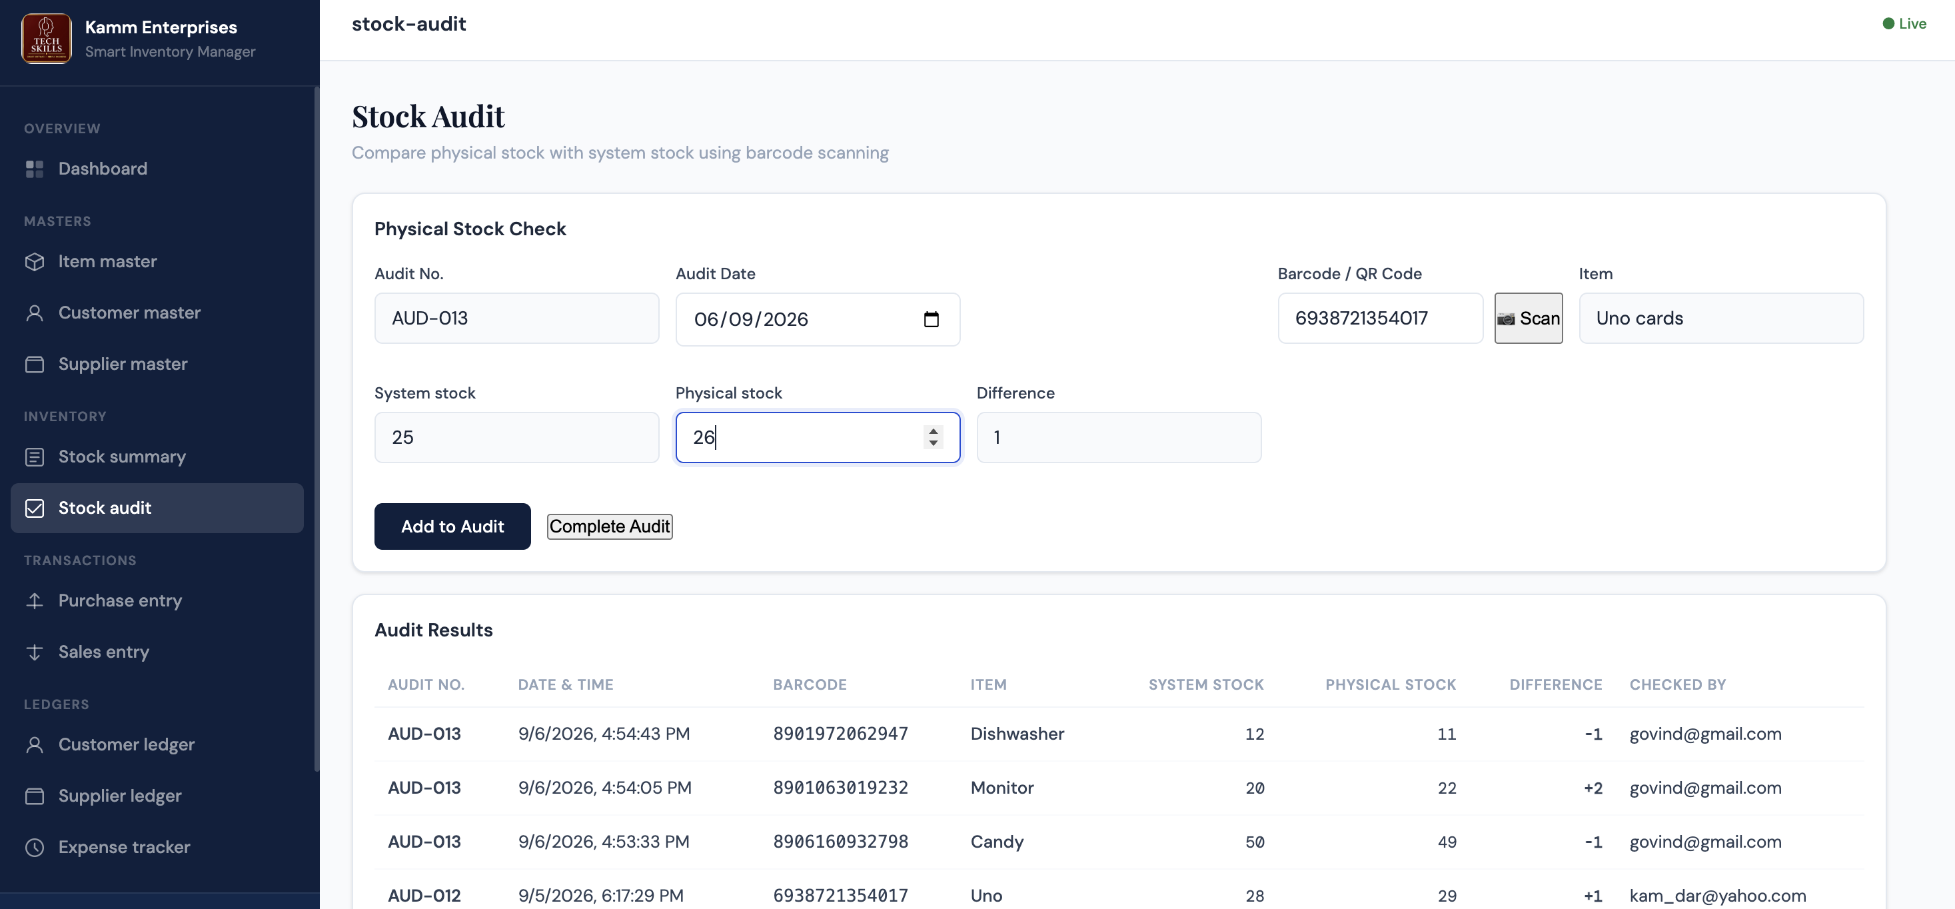Click barcode 8906160932798
This screenshot has width=1955, height=909.
point(840,842)
